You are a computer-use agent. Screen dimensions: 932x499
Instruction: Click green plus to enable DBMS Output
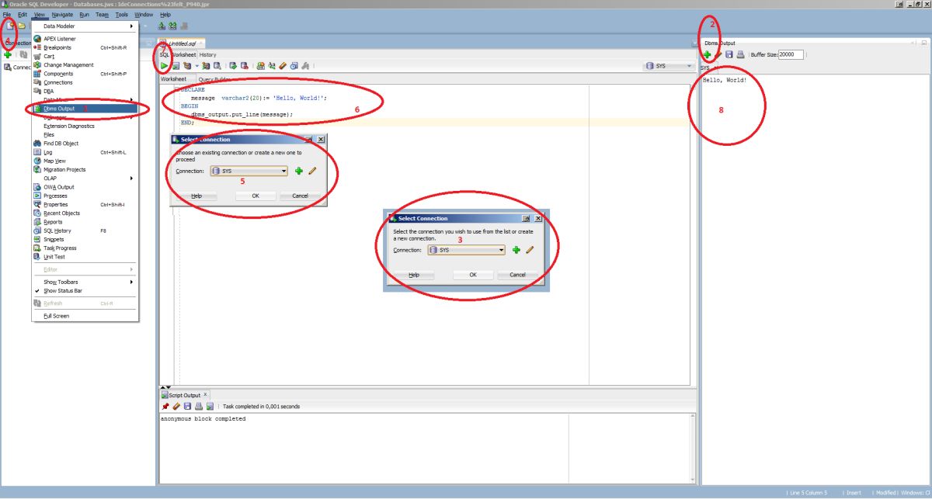pyautogui.click(x=708, y=54)
